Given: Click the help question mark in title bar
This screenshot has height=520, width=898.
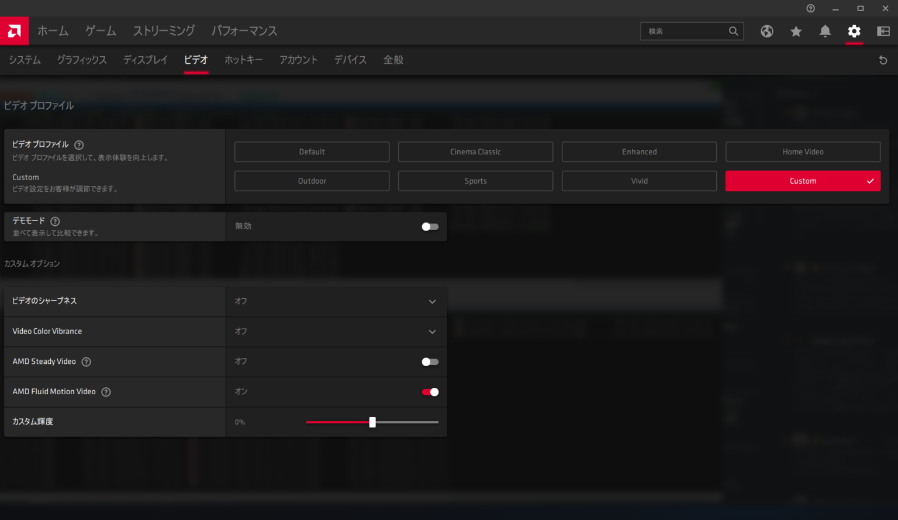Looking at the screenshot, I should [810, 8].
